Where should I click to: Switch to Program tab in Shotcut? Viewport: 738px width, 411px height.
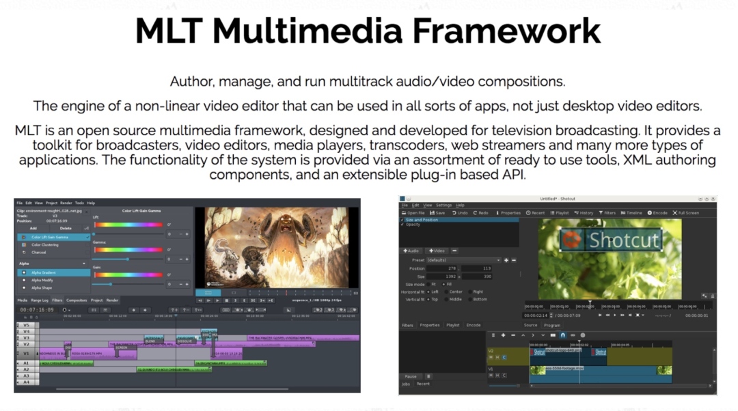click(552, 326)
